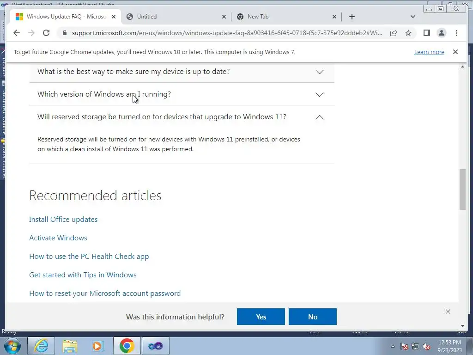The height and width of the screenshot is (355, 473).
Task: Open Chrome three-dot menu
Action: 456,33
